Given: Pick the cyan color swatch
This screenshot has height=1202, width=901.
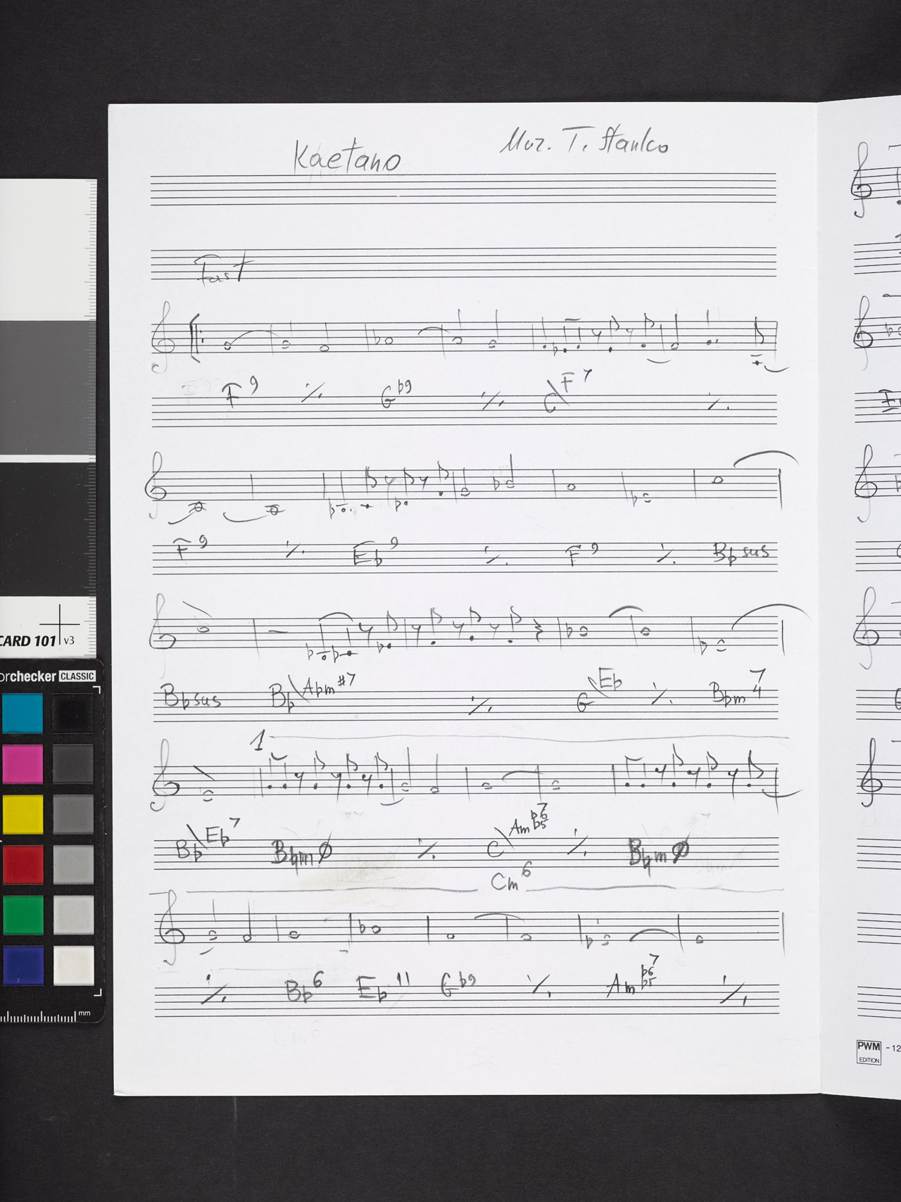Looking at the screenshot, I should [22, 714].
